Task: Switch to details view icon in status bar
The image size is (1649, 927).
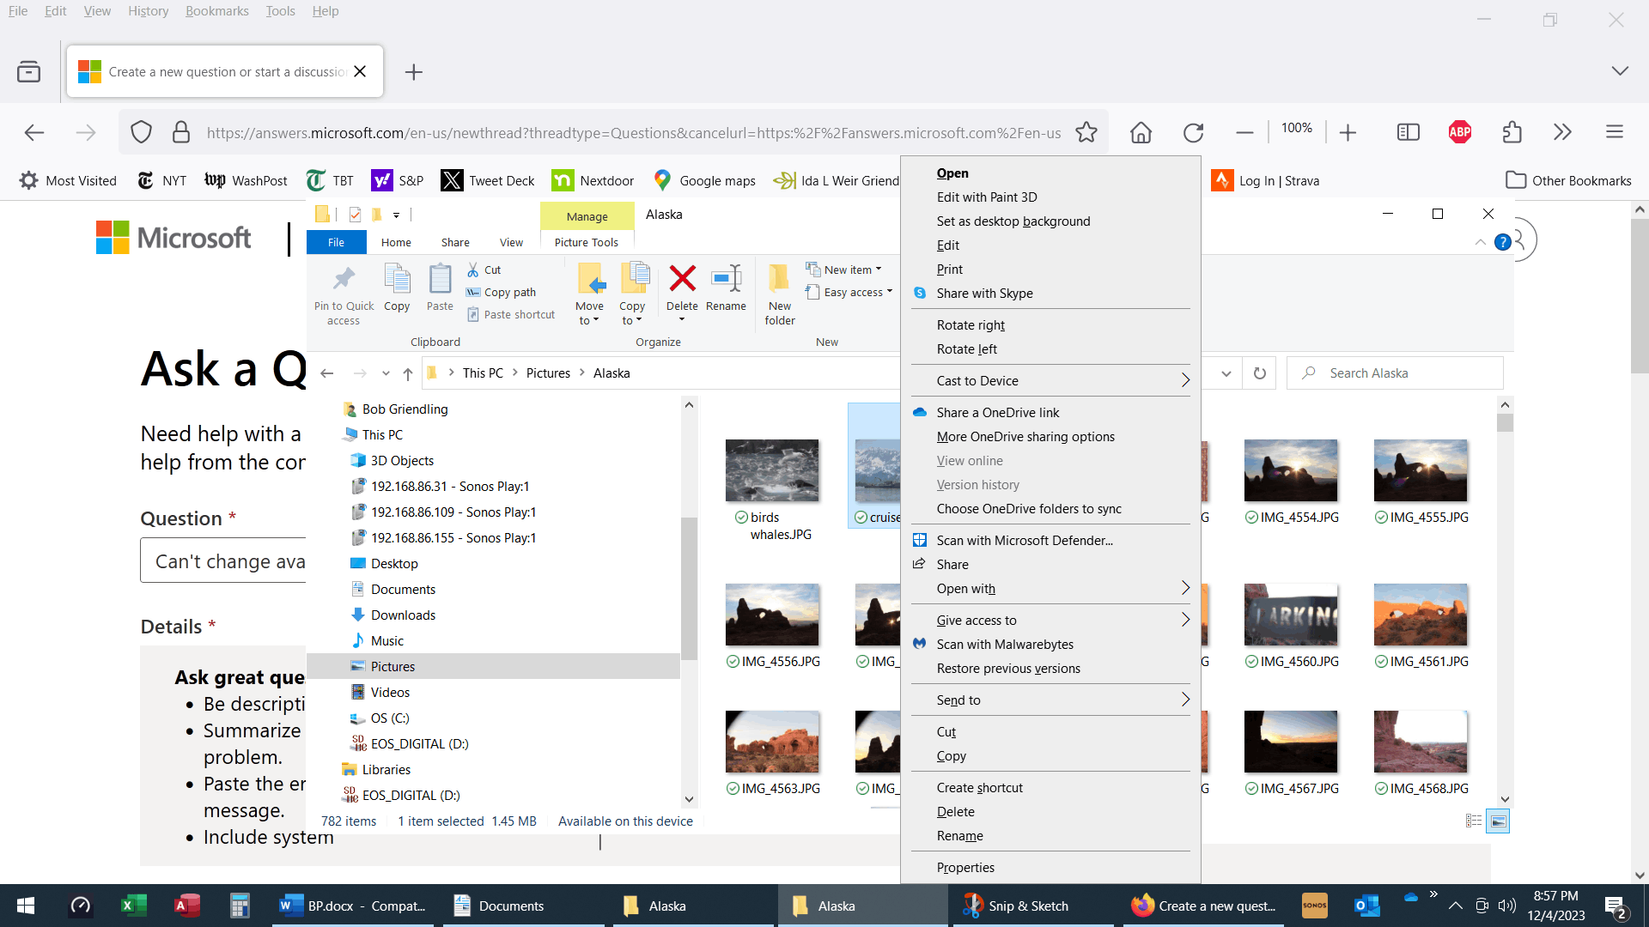Action: coord(1474,821)
